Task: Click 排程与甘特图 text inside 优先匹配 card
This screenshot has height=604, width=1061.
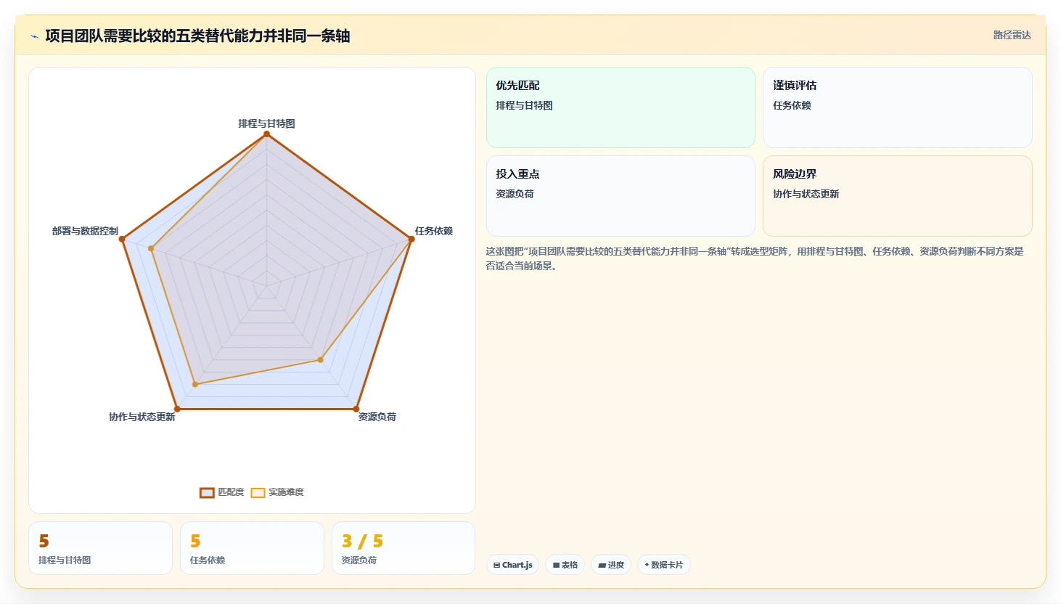Action: [x=525, y=105]
